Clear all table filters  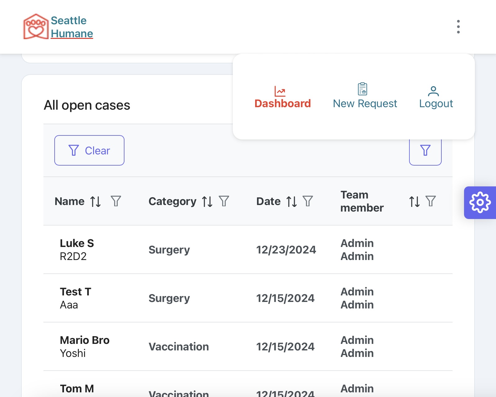pos(89,150)
